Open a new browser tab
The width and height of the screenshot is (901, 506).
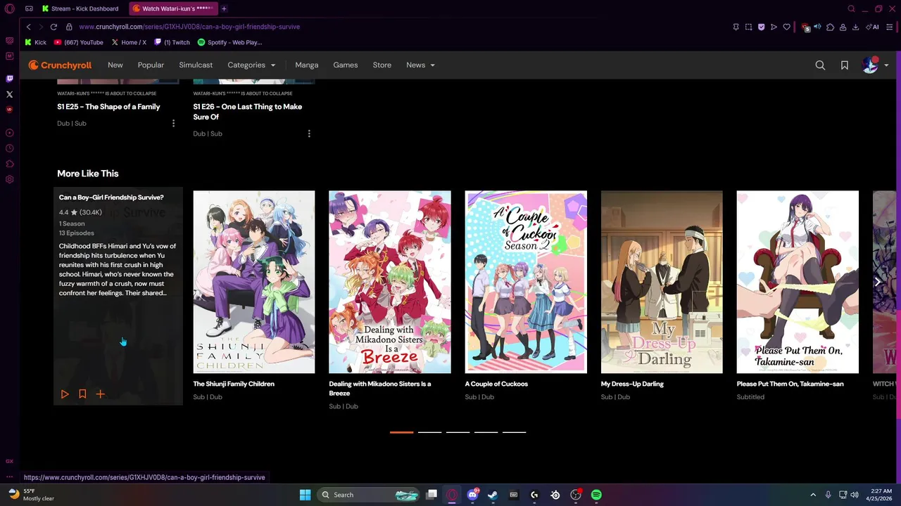tap(224, 8)
